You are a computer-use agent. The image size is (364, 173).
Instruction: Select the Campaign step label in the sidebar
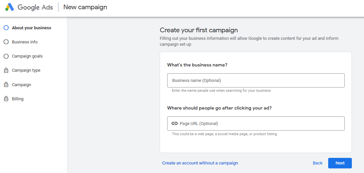(x=21, y=85)
